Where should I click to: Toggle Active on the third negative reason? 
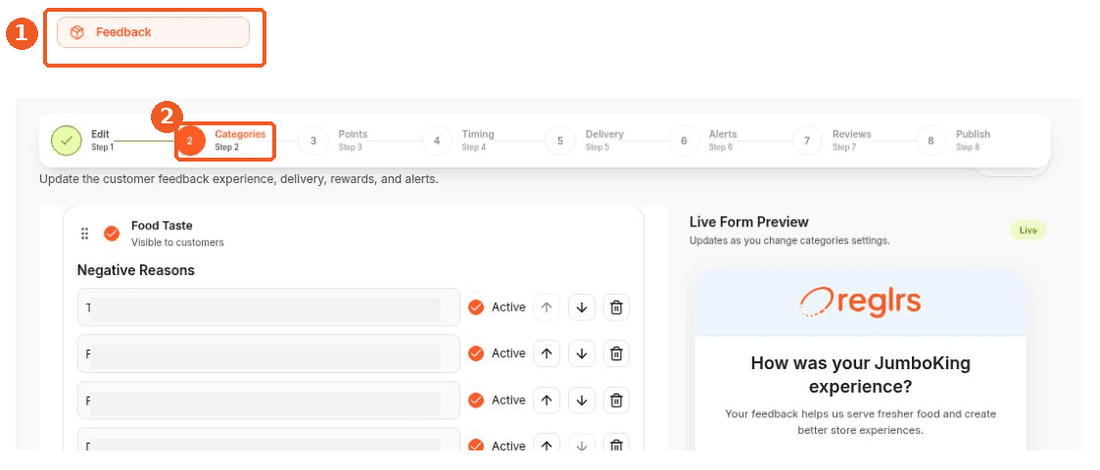(476, 399)
